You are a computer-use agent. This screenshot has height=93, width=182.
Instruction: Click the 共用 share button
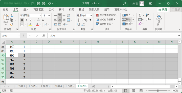(x=163, y=10)
